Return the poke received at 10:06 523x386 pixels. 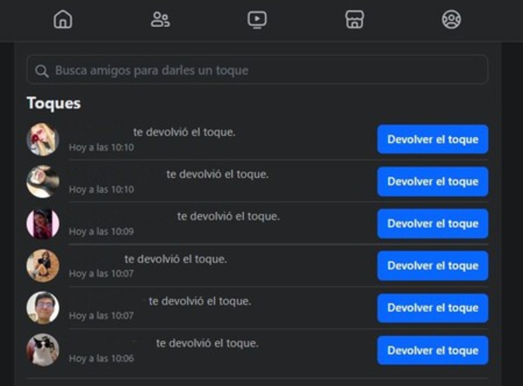432,350
